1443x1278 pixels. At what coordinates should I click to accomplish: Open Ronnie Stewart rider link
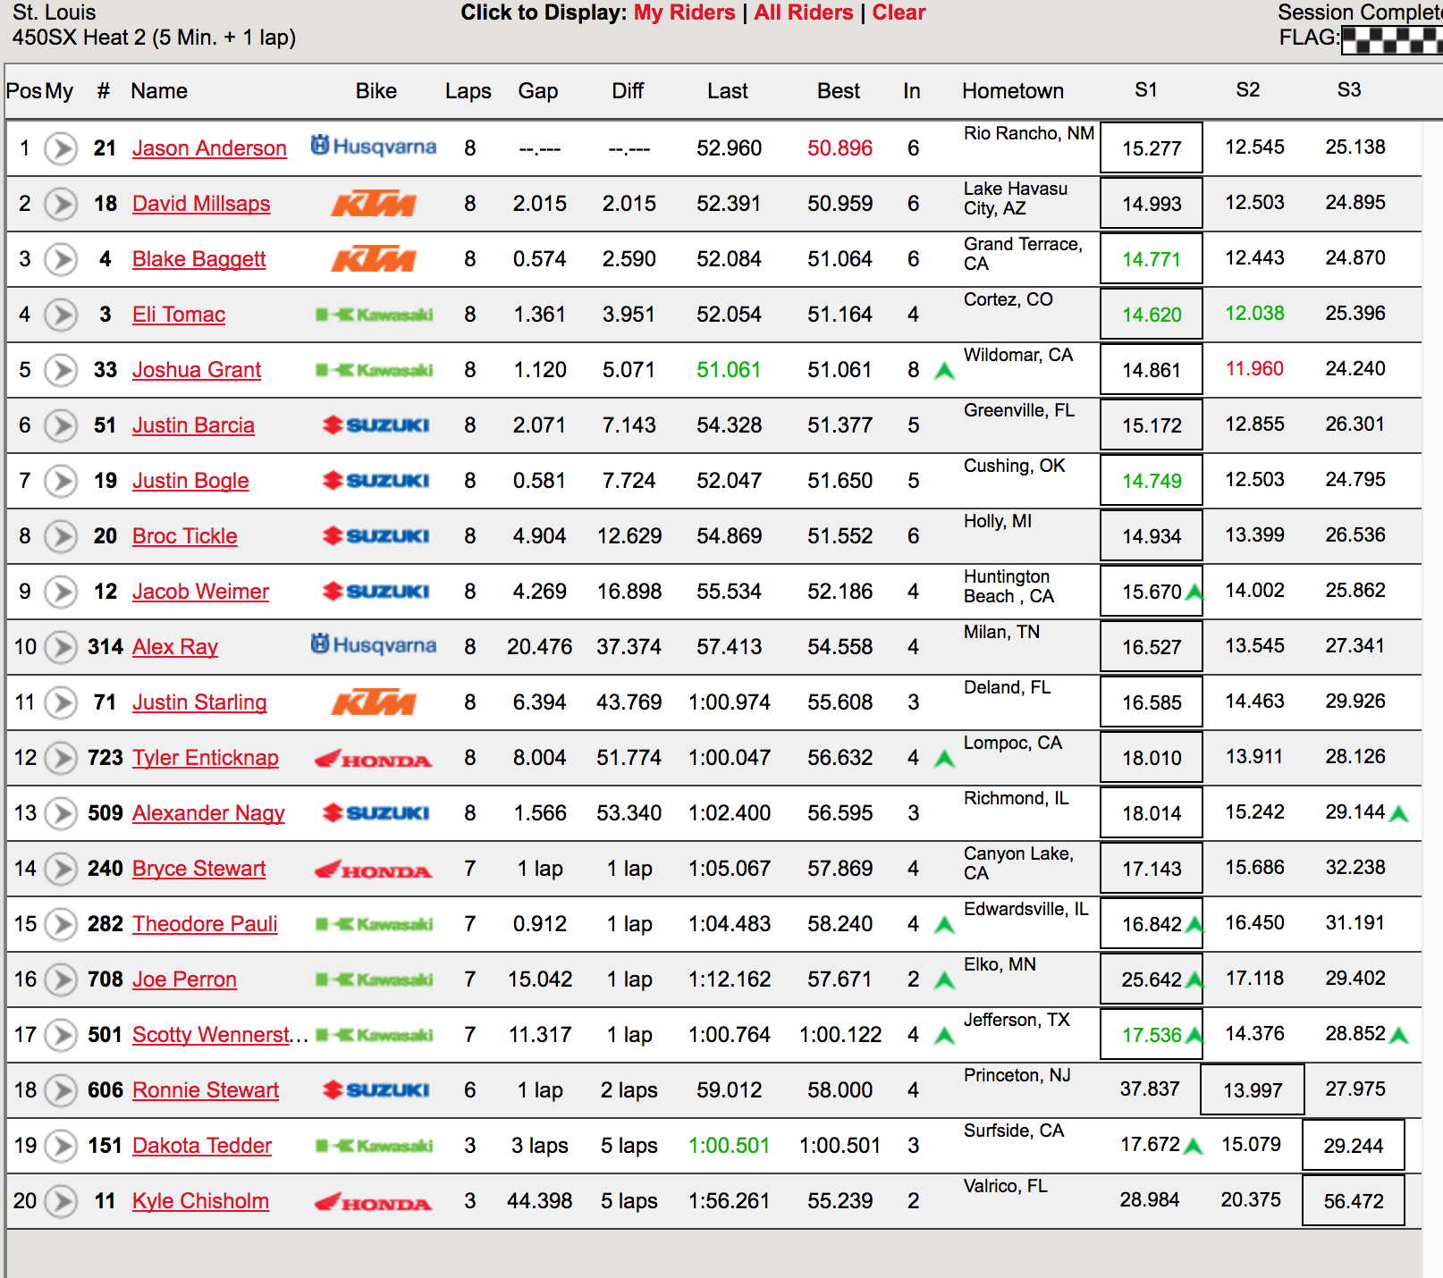[x=206, y=1090]
